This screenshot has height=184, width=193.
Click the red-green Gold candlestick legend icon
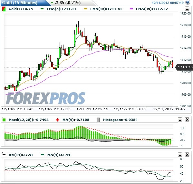pyautogui.click(x=4, y=9)
